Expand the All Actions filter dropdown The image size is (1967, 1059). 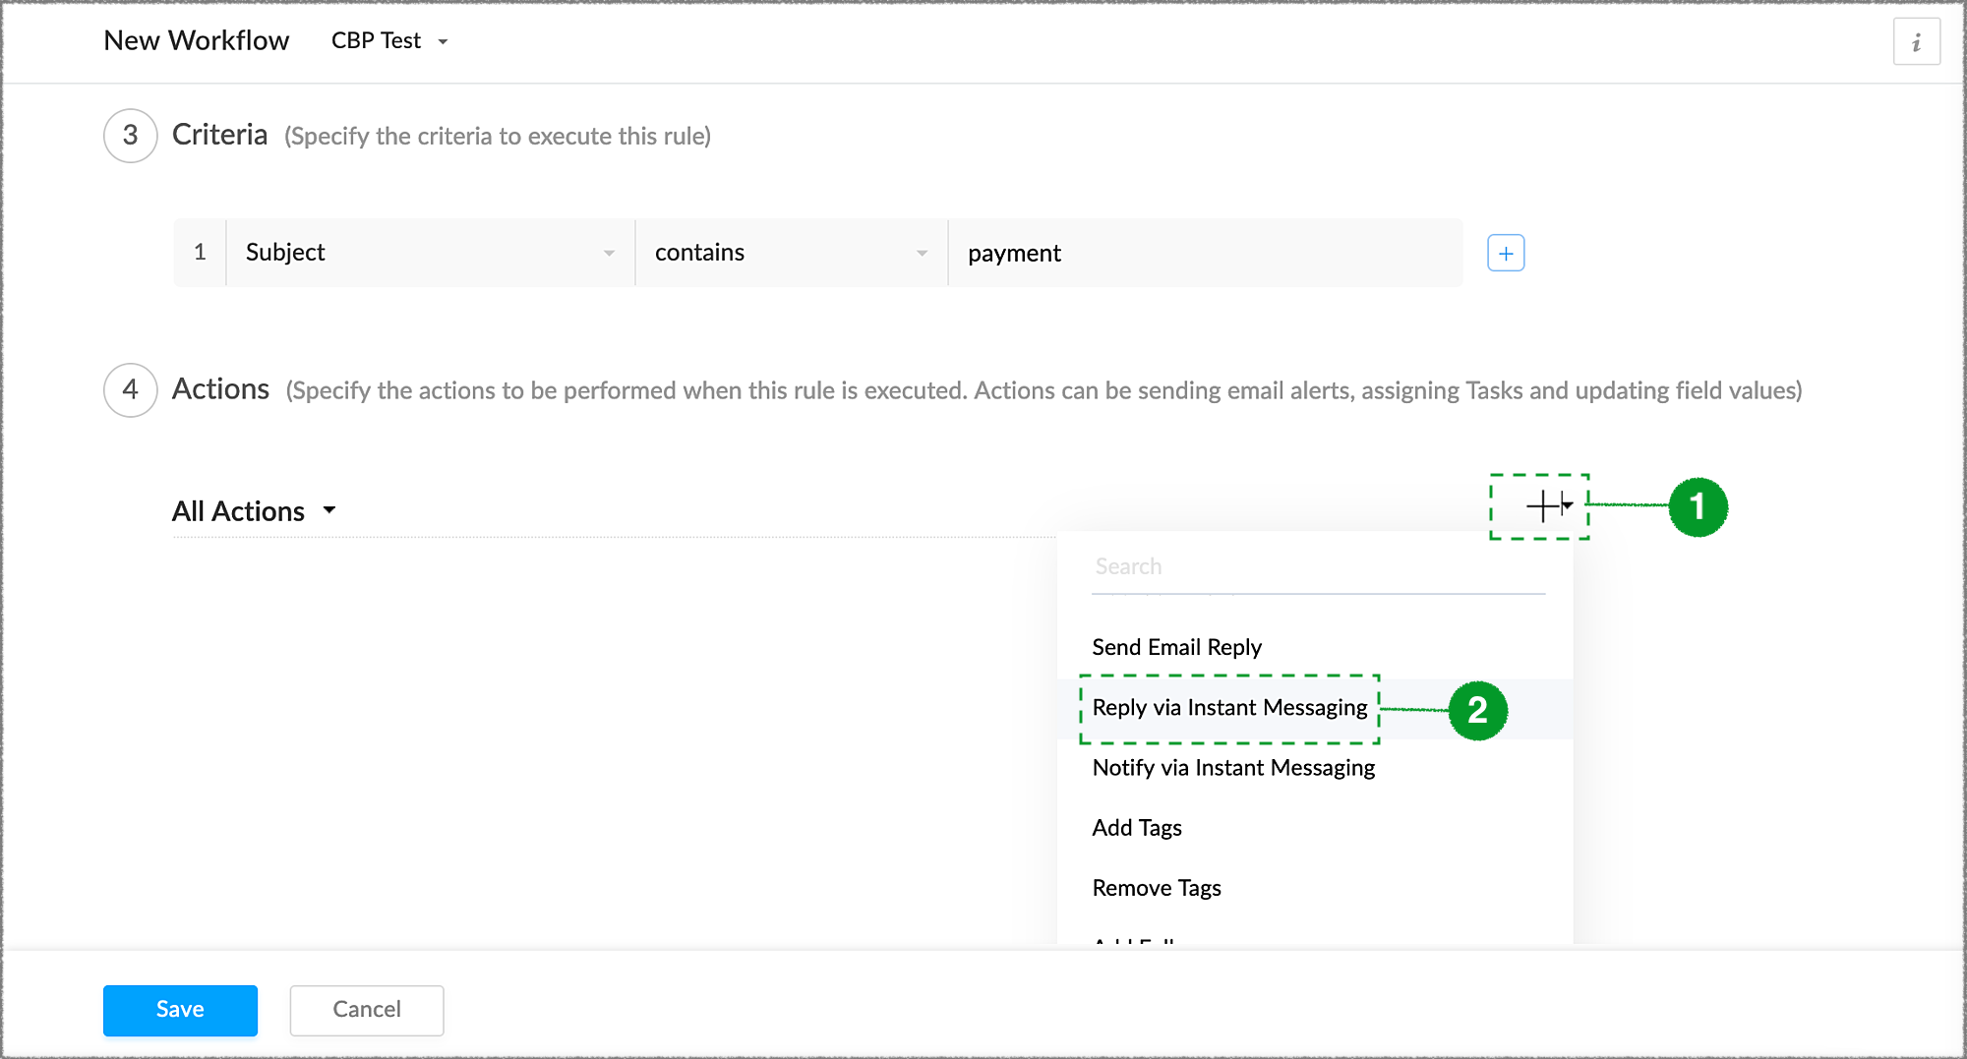(x=254, y=511)
